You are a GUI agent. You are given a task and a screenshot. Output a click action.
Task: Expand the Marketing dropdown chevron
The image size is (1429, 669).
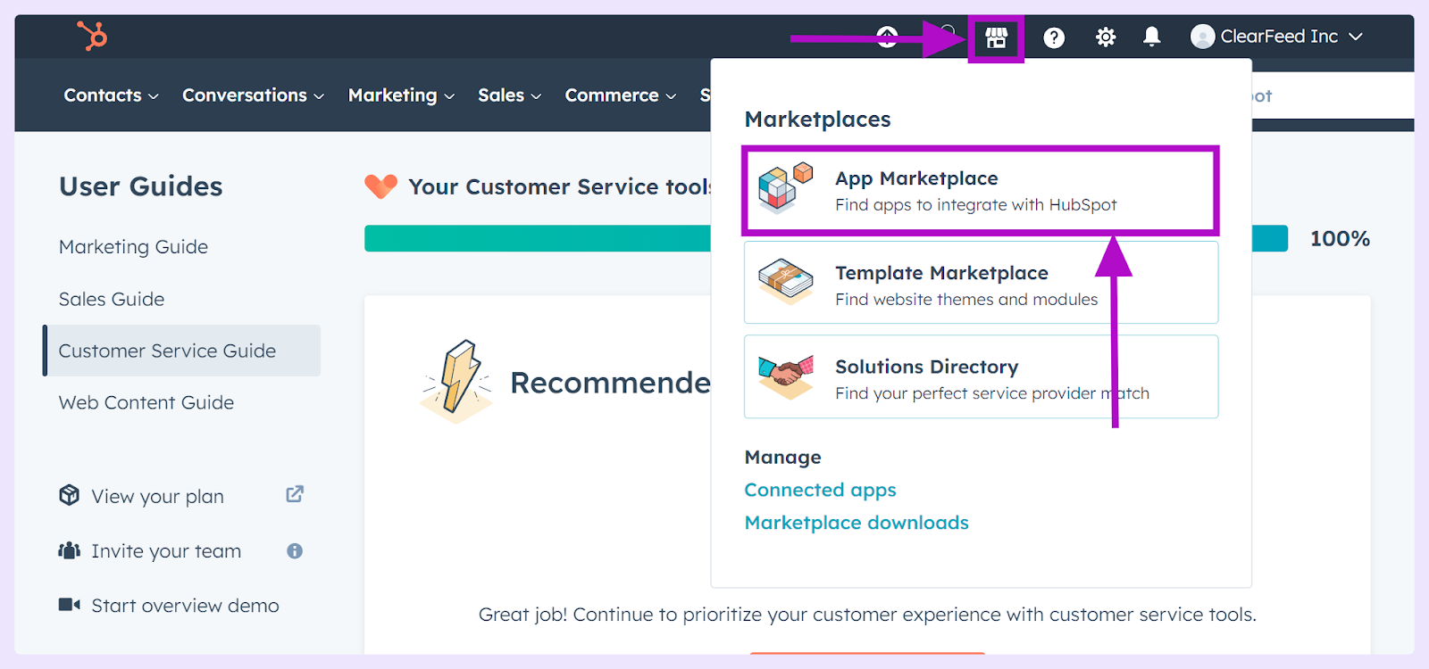pos(449,96)
